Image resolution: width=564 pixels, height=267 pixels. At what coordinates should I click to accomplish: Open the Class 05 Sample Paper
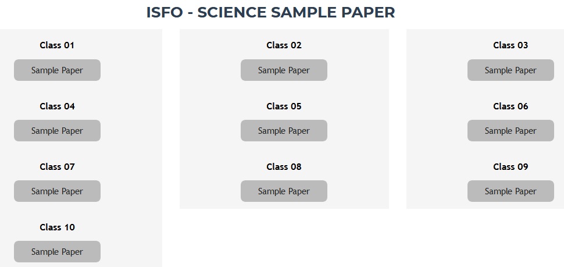coord(284,131)
